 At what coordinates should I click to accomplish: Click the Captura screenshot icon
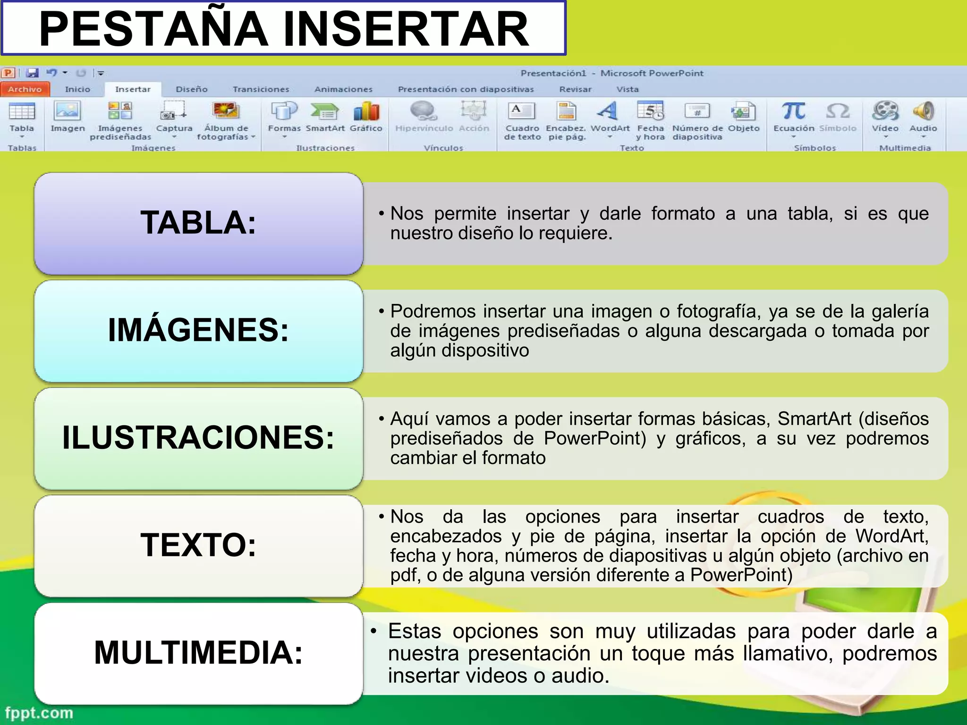tap(173, 111)
